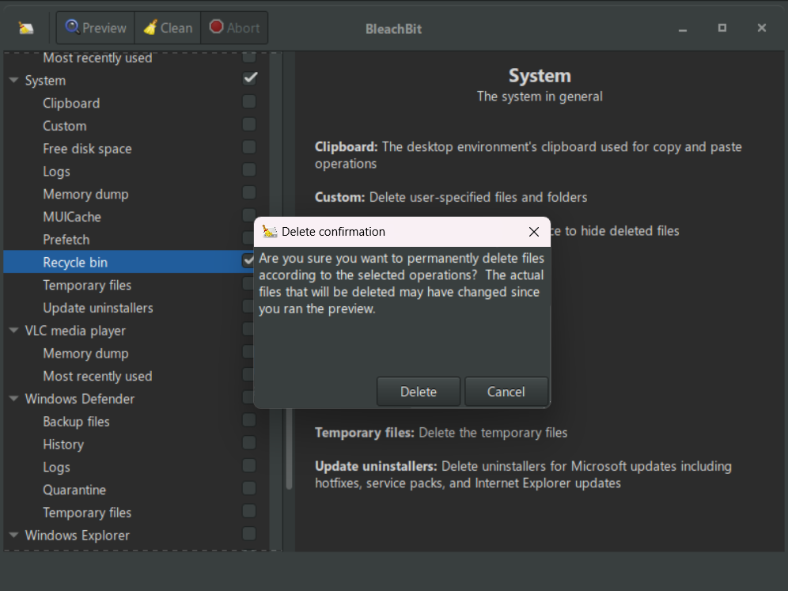Collapse the Windows Explorer group

point(14,535)
